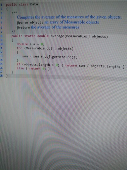Click the @return tag in the comment
Viewport: 127px width, 170px height.
(x=23, y=27)
